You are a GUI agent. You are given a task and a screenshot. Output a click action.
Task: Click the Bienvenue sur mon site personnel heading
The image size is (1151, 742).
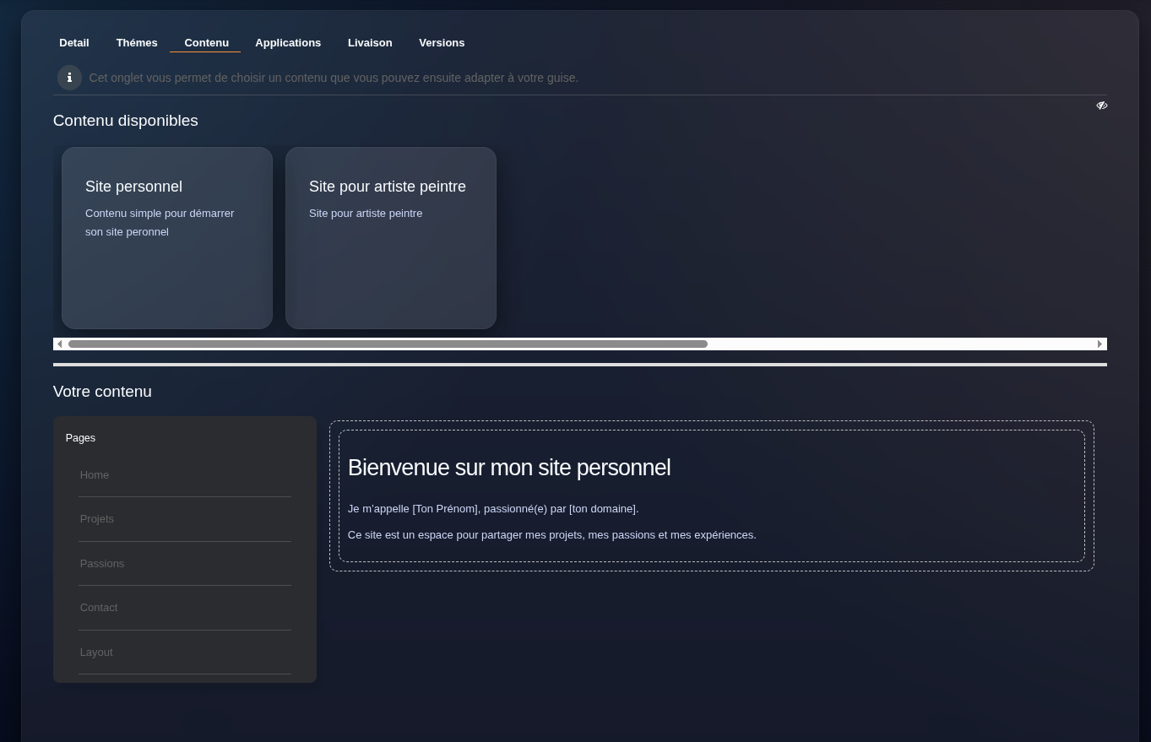(x=509, y=468)
